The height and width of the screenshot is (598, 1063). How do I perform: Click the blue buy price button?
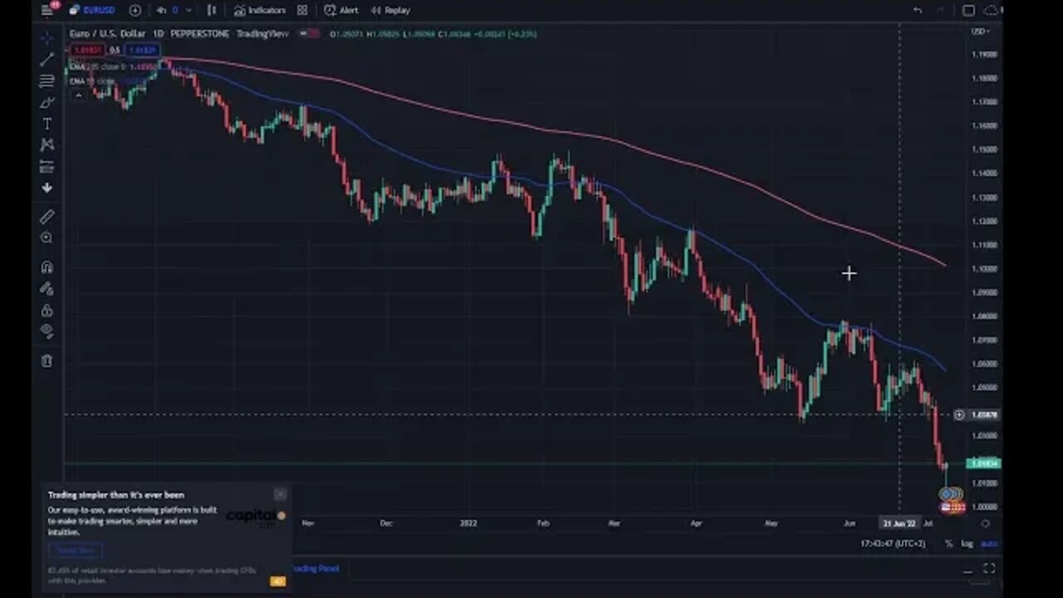142,50
